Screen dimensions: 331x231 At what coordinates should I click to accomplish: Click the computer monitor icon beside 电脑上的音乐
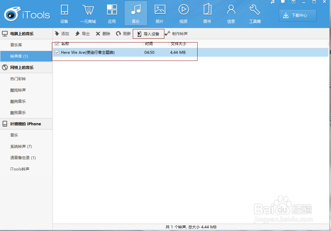tap(5, 33)
